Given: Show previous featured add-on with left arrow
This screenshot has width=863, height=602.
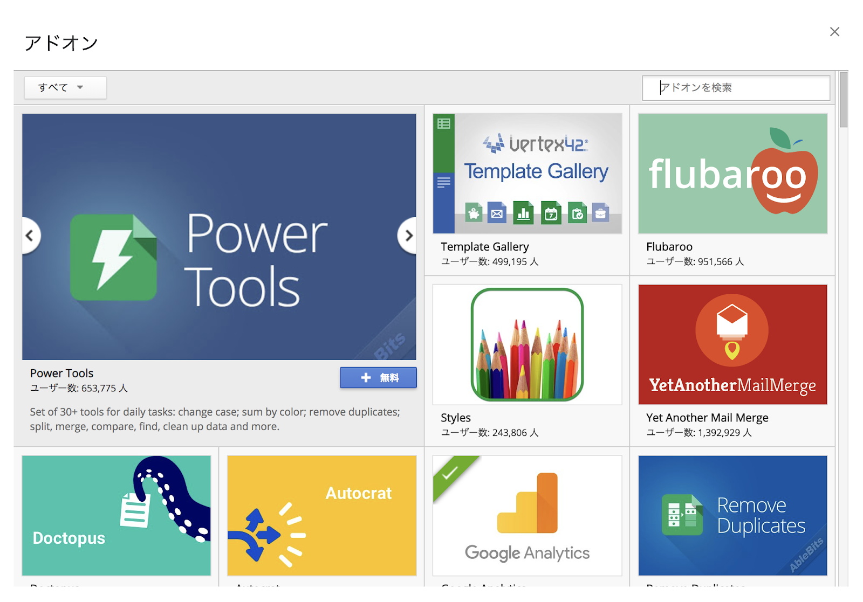Looking at the screenshot, I should pos(30,236).
